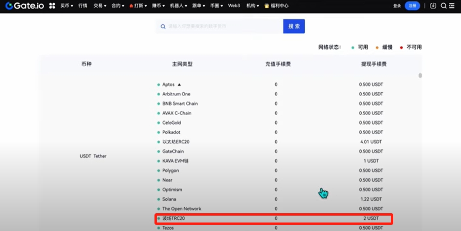The width and height of the screenshot is (461, 231).
Task: Click the table vertical scrollbar thumb
Action: [420, 75]
